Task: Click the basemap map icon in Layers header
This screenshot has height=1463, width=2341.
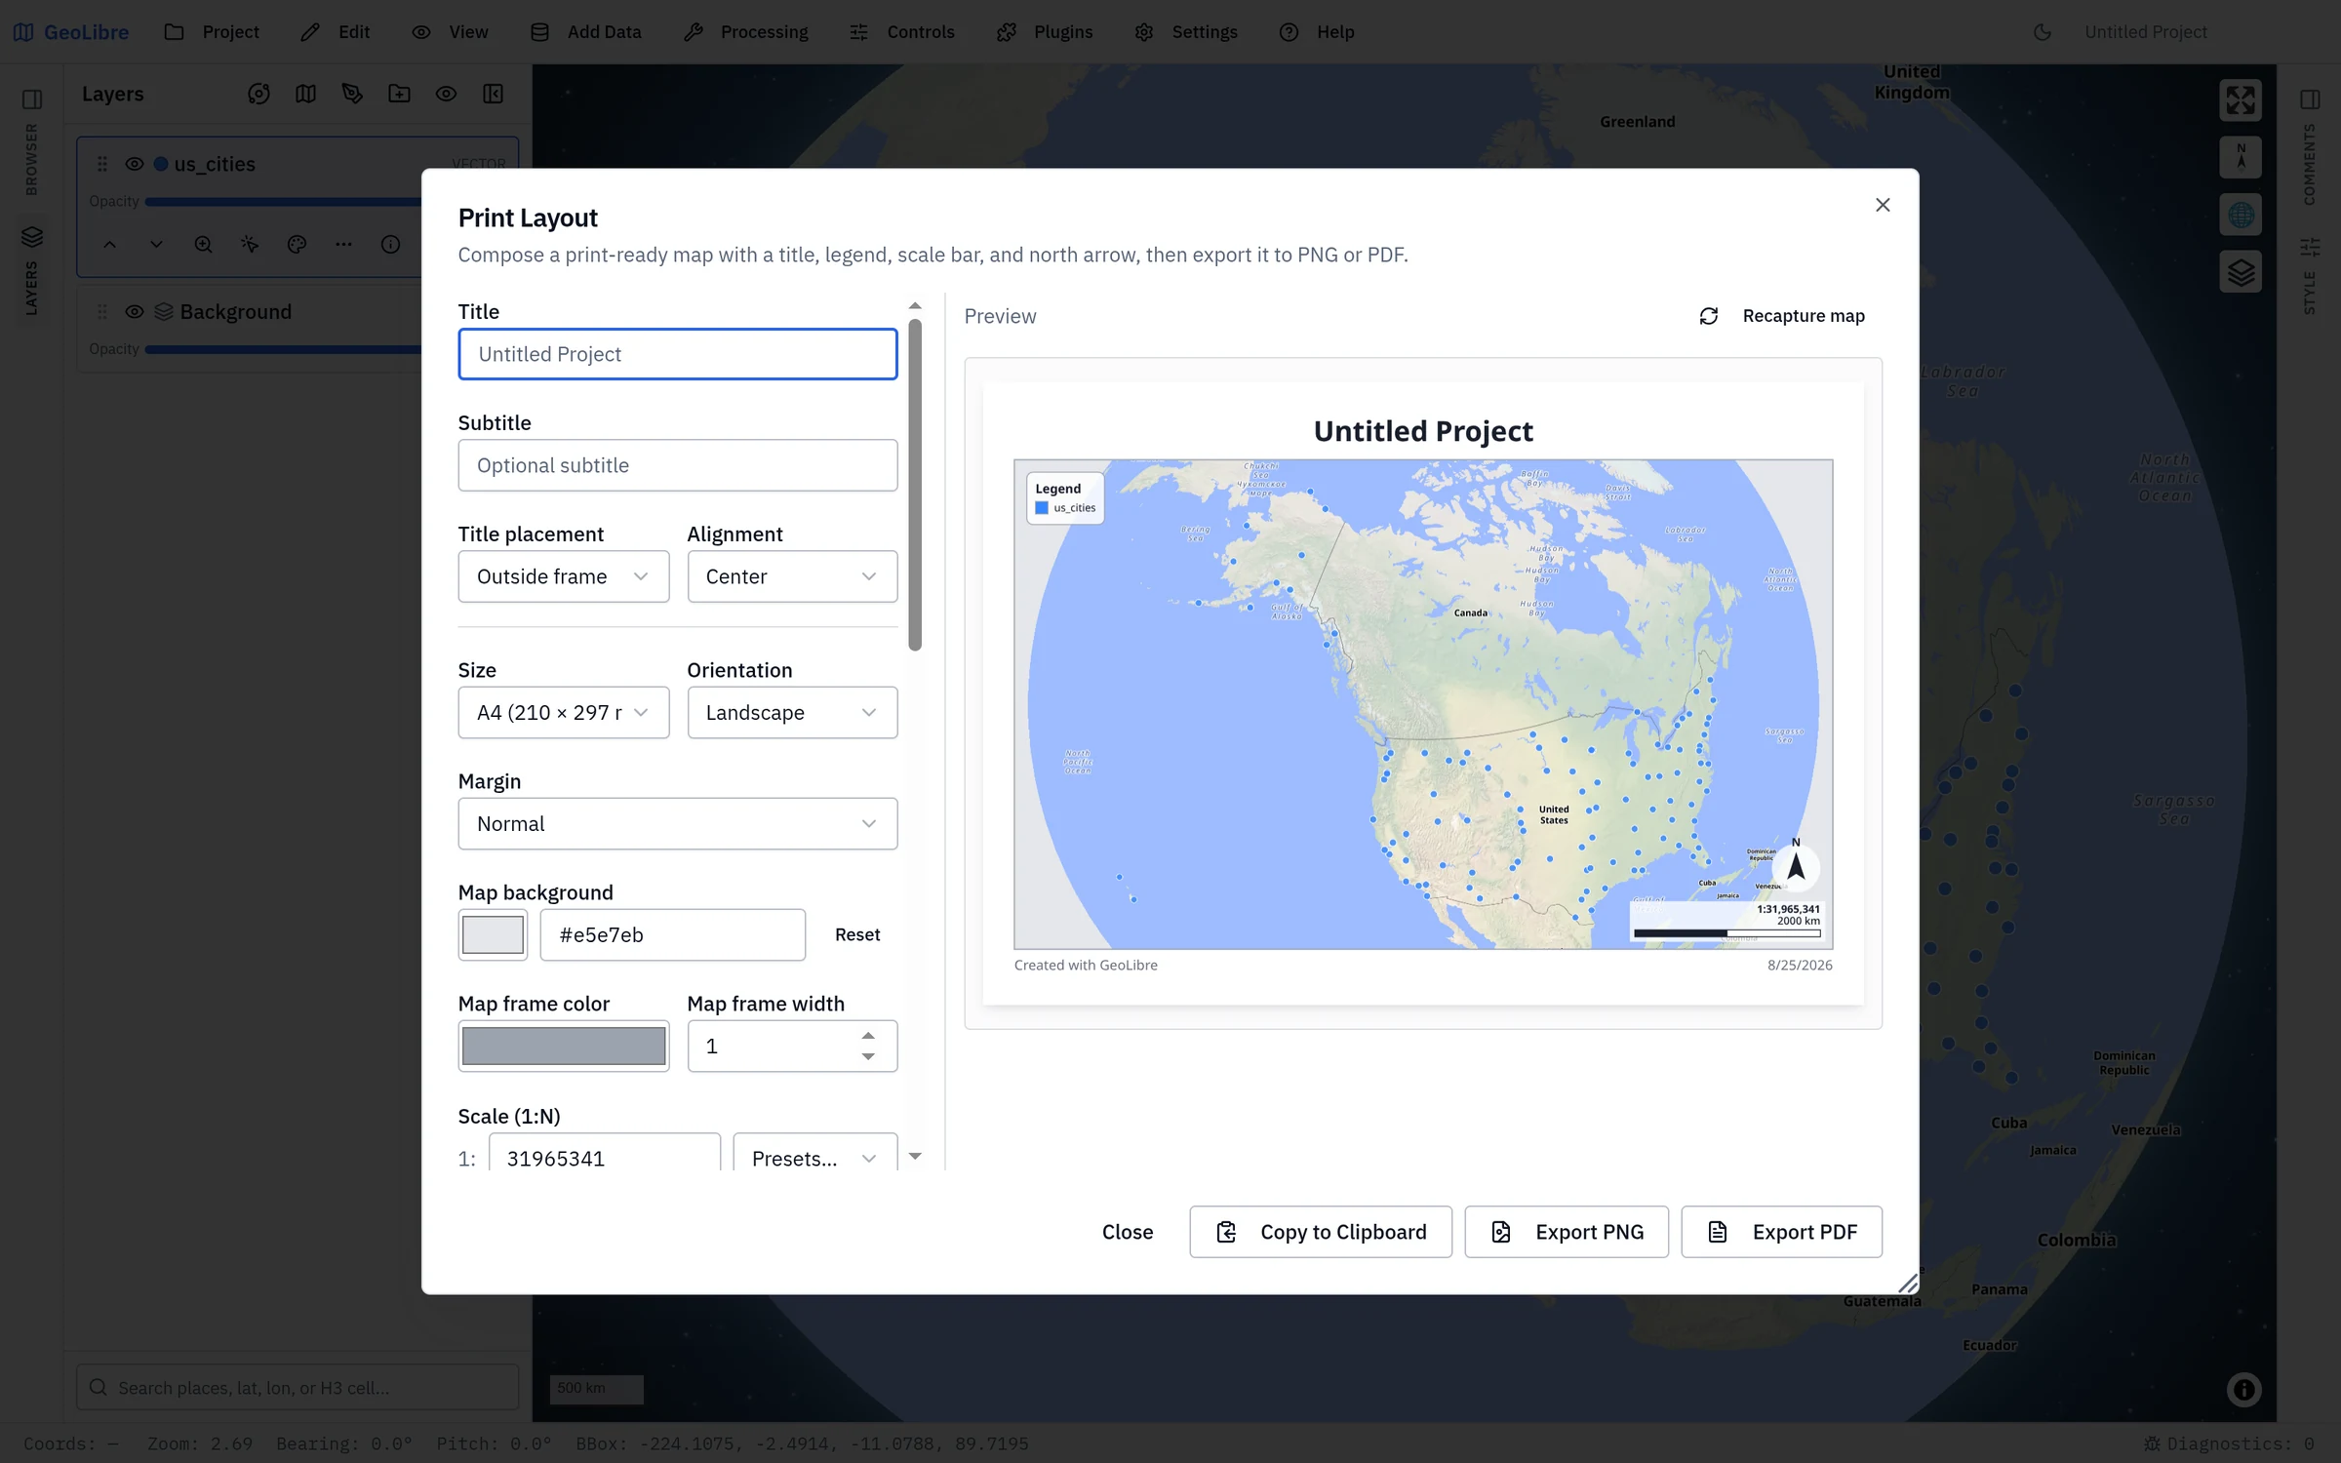Action: tap(305, 94)
